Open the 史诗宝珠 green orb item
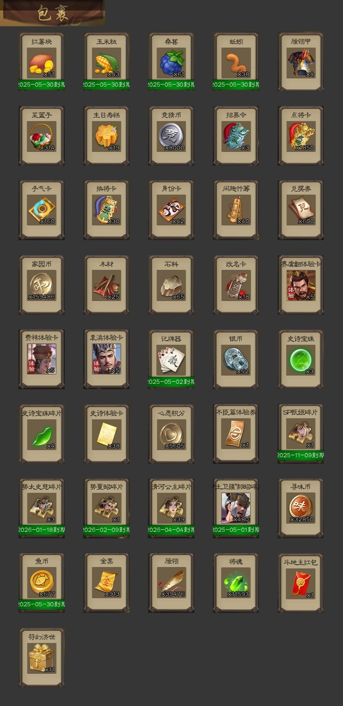Screen dimensions: 343x706 coord(301,359)
